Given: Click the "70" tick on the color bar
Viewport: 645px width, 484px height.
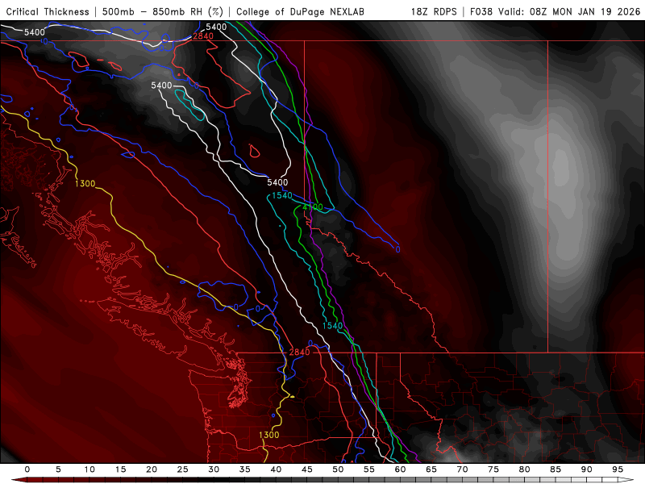Looking at the screenshot, I should pyautogui.click(x=462, y=469).
